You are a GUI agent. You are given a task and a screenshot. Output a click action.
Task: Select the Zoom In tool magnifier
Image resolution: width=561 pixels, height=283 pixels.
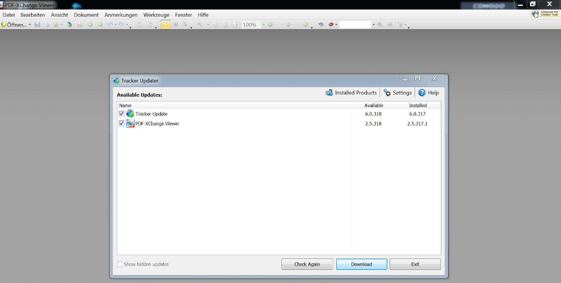[x=200, y=24]
